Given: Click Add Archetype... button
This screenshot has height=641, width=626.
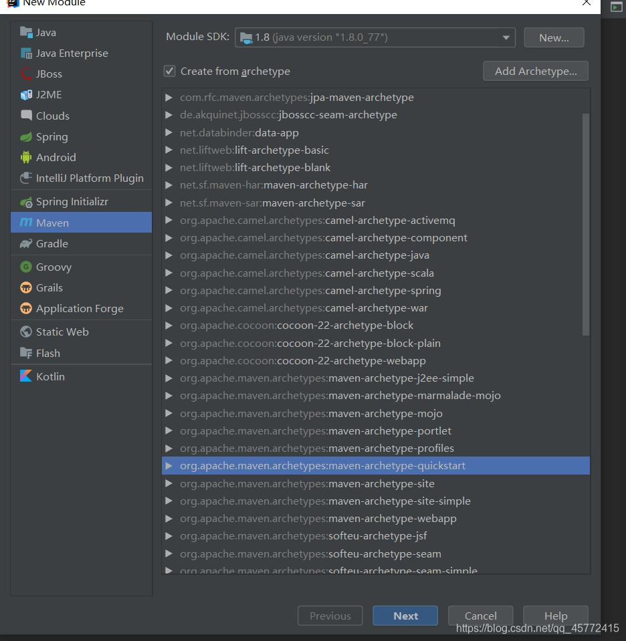Looking at the screenshot, I should [536, 71].
